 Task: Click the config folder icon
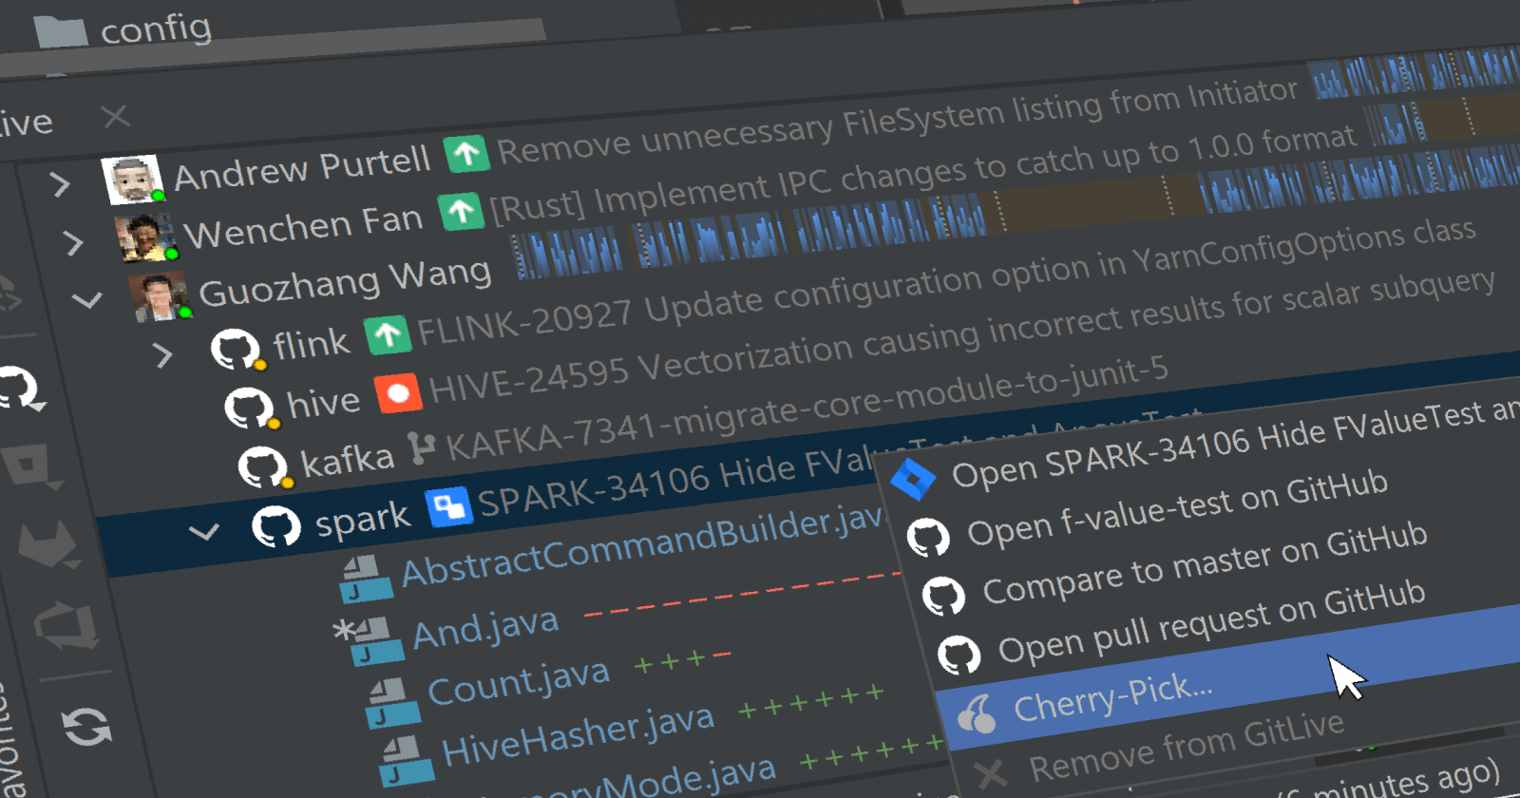pos(61,32)
